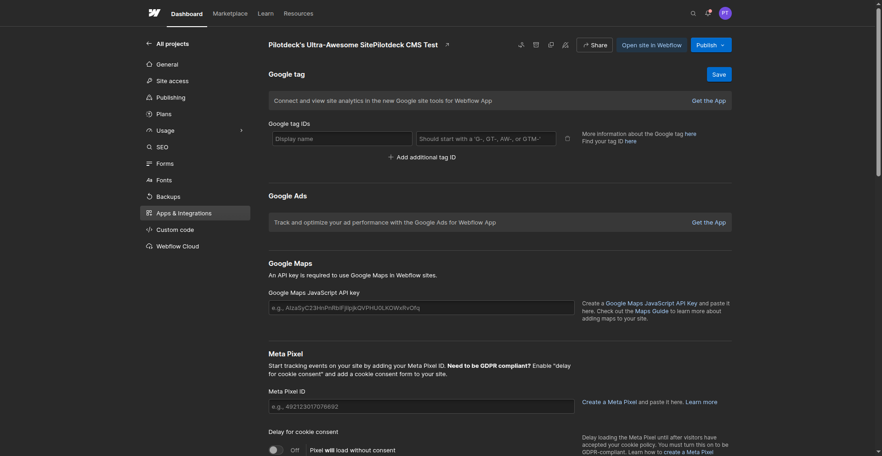882x456 pixels.
Task: Open Custom code settings
Action: pyautogui.click(x=195, y=230)
